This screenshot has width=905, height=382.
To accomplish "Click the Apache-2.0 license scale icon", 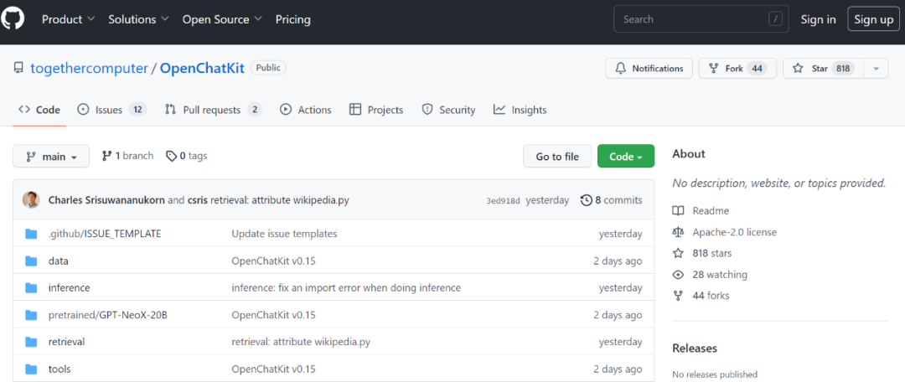I will [678, 232].
